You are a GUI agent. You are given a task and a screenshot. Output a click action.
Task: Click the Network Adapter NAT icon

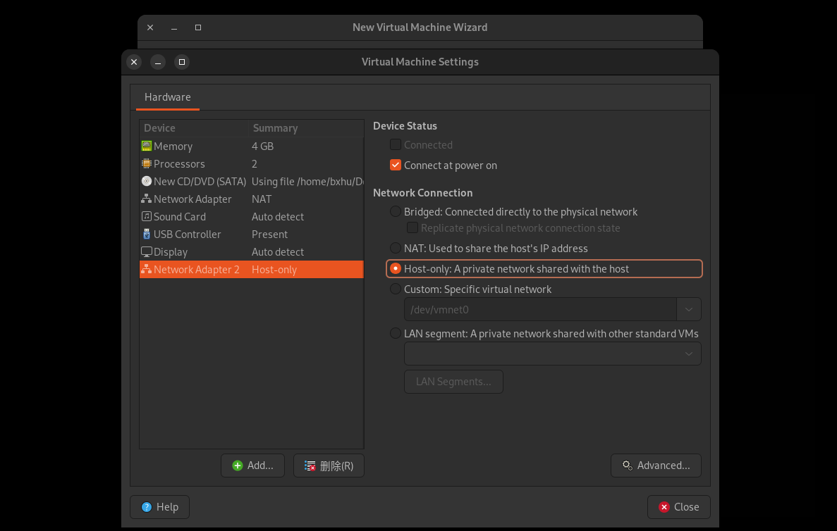(147, 199)
